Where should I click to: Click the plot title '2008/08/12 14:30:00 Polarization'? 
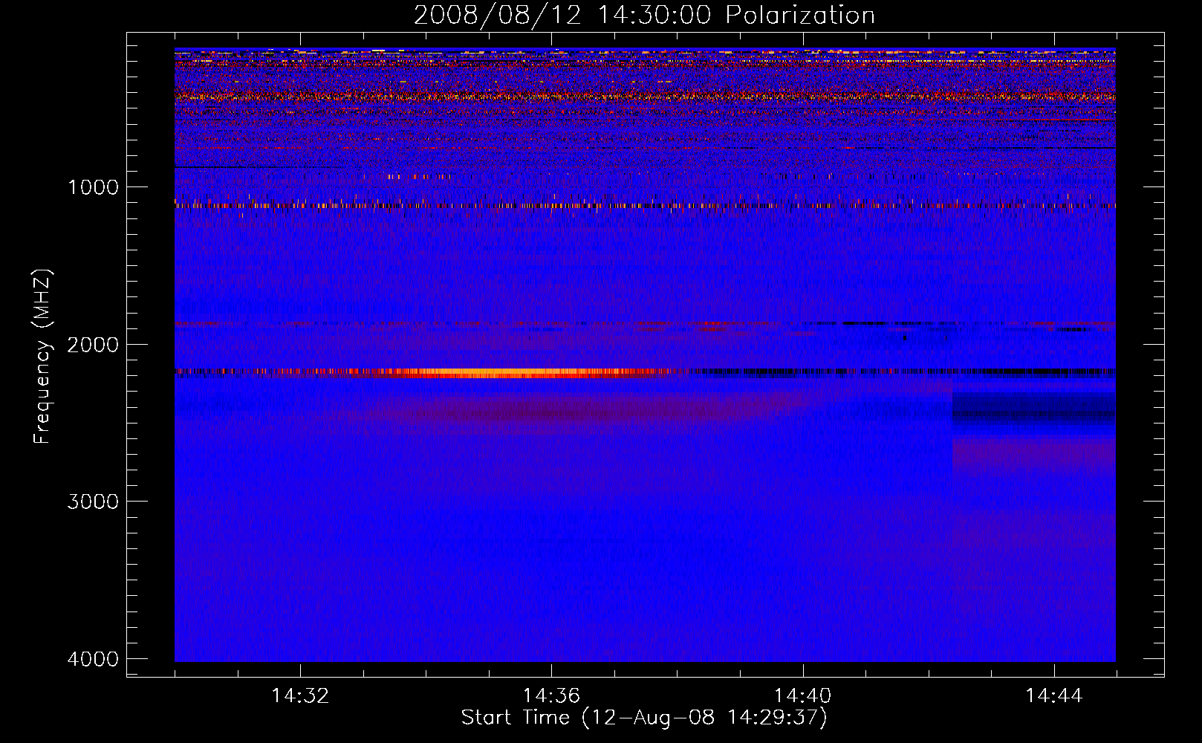pos(644,15)
